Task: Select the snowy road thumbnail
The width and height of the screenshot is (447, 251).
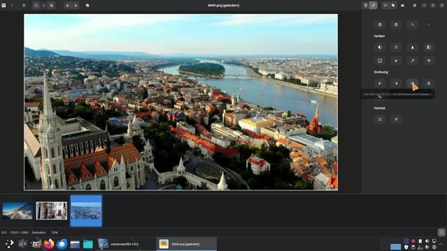Action: coord(17,211)
